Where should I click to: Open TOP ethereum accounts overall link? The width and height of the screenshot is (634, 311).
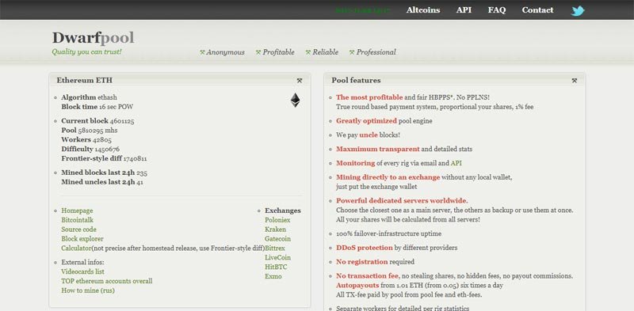pos(107,281)
